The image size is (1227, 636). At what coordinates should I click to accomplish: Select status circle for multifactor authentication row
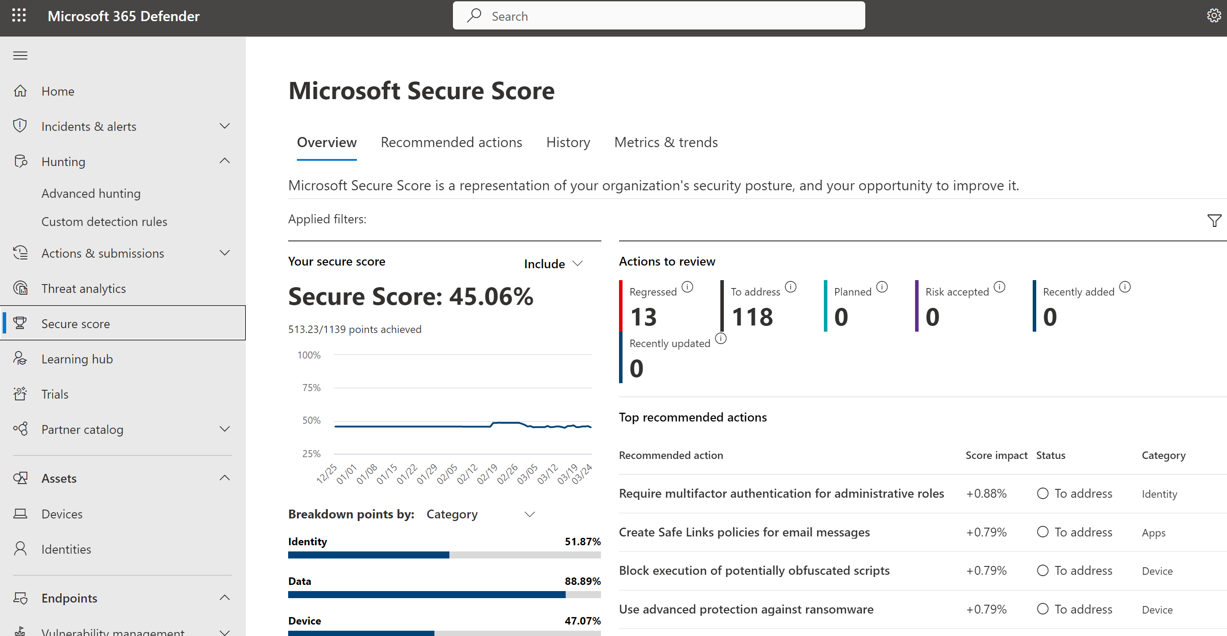pos(1042,493)
